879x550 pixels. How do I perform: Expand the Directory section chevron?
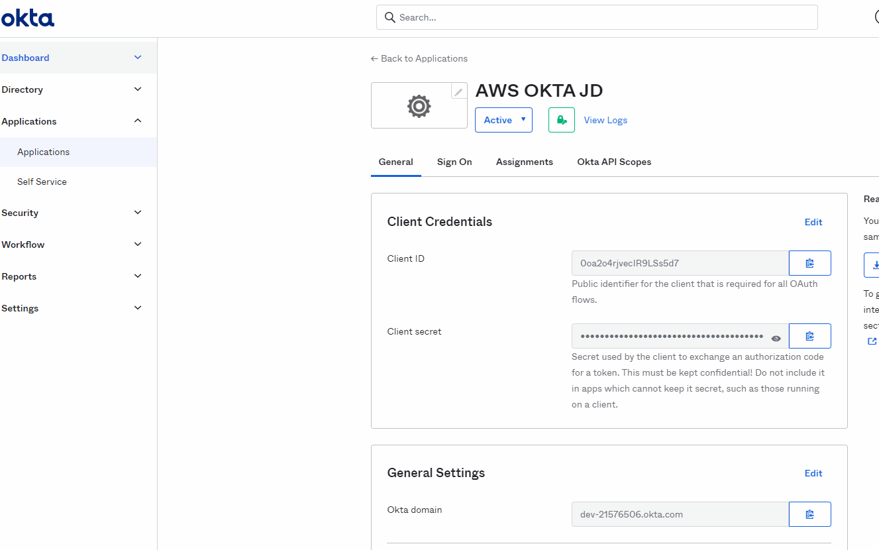pyautogui.click(x=138, y=89)
